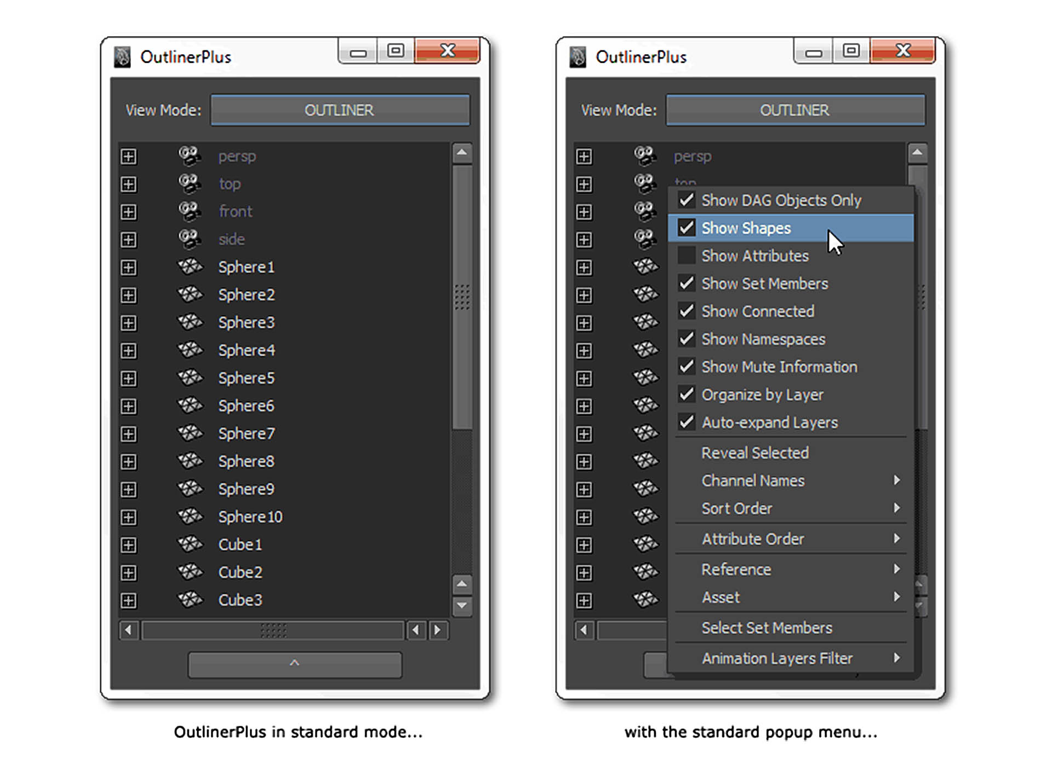Select Sphere7 in the outliner list
Screen dimensions: 1052x776
246,434
